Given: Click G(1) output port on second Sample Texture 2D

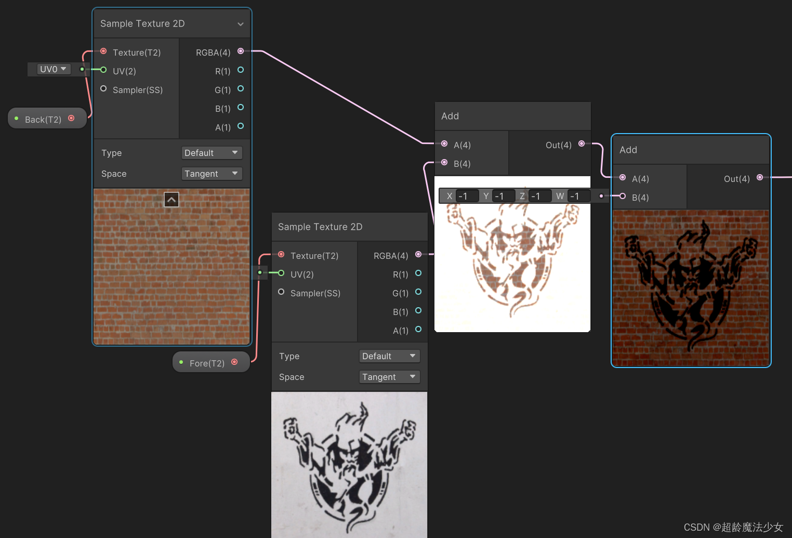Looking at the screenshot, I should click(x=418, y=292).
